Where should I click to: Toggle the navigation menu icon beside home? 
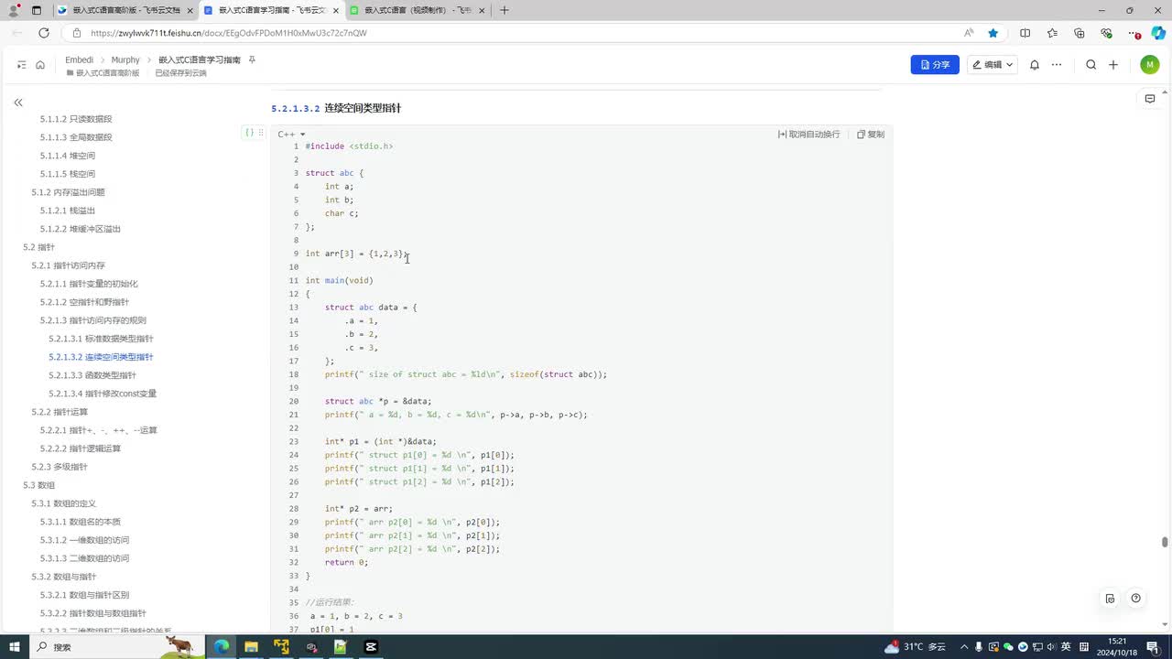coord(22,65)
